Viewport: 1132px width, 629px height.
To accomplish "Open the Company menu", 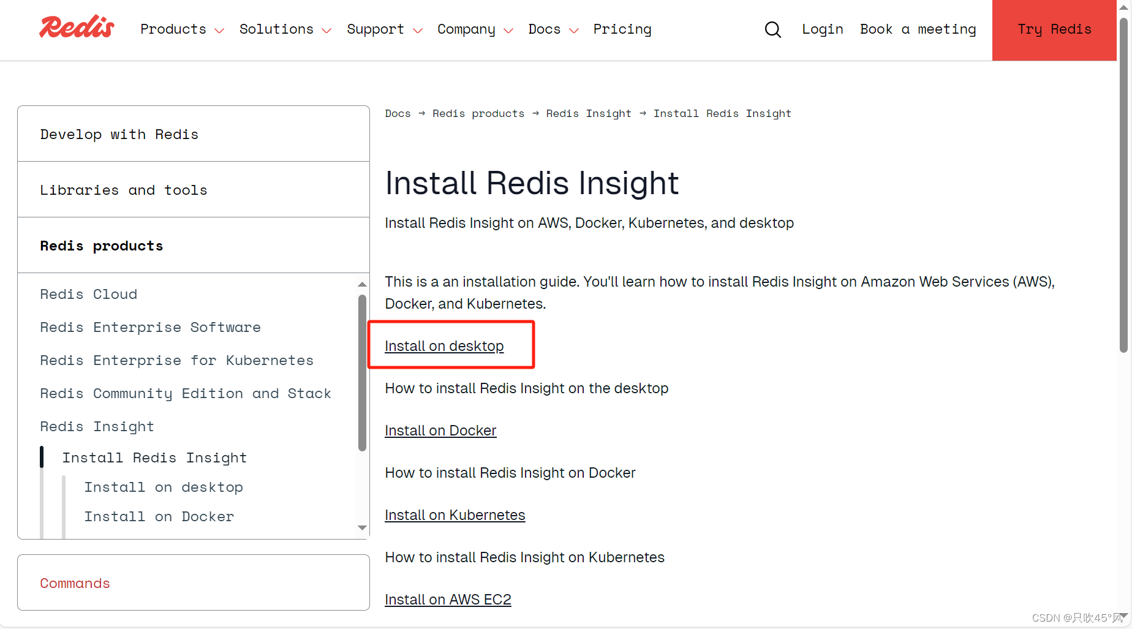I will pos(466,29).
